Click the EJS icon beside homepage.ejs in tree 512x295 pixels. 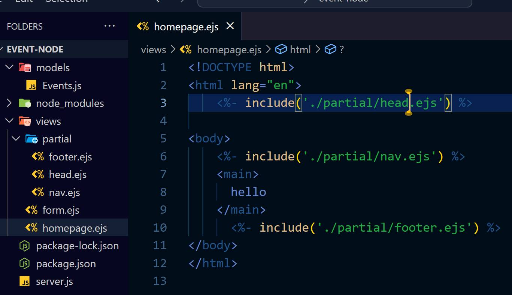click(x=31, y=228)
